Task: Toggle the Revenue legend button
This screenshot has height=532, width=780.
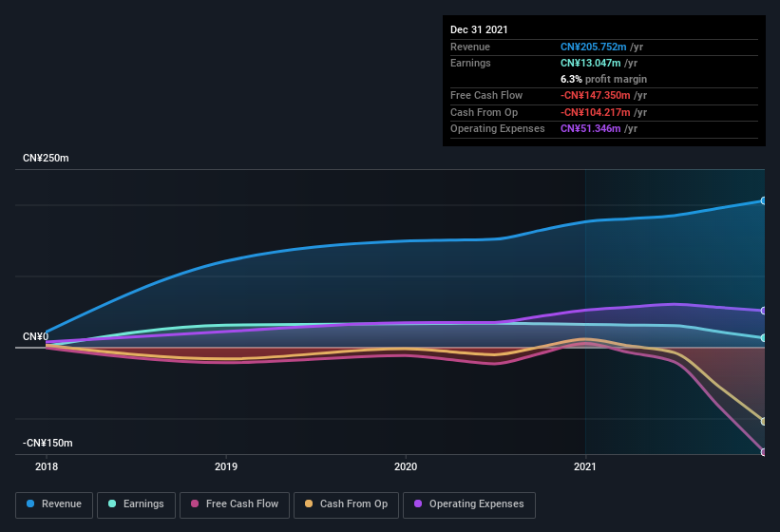Action: click(54, 504)
